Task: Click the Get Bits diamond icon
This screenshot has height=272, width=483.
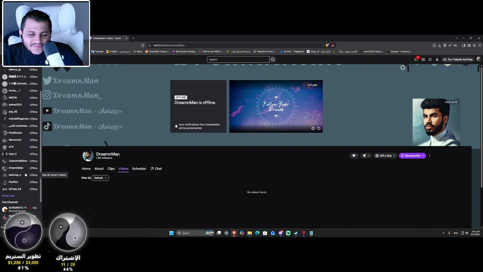Action: coord(437,59)
